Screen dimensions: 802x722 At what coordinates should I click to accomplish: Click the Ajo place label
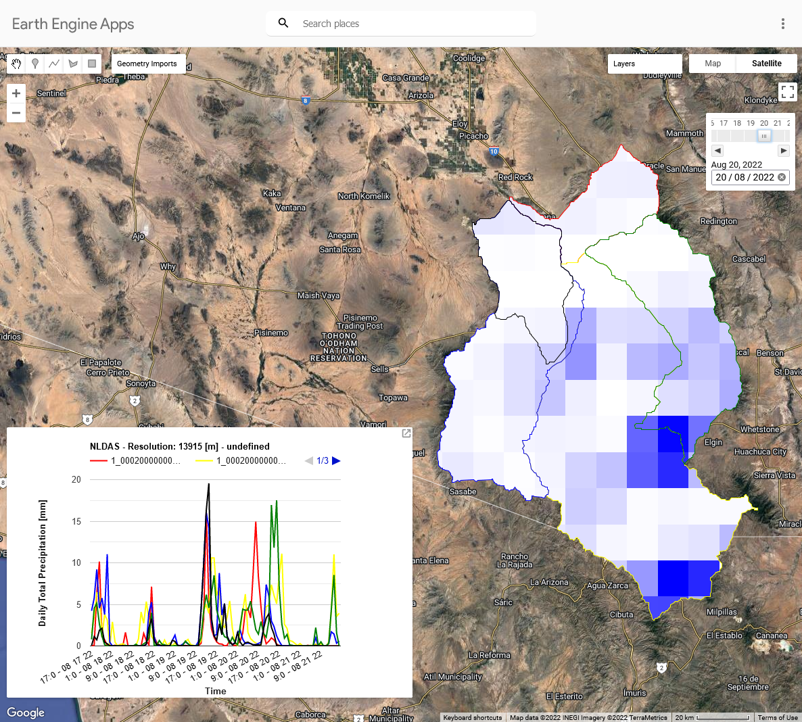(138, 236)
